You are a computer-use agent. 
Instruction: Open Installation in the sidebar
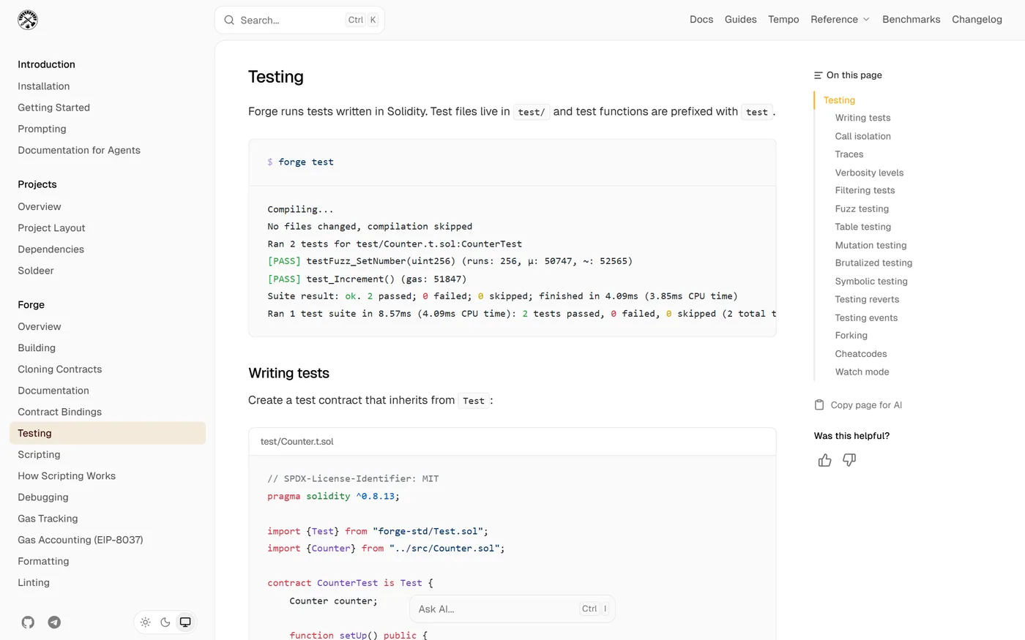(44, 86)
